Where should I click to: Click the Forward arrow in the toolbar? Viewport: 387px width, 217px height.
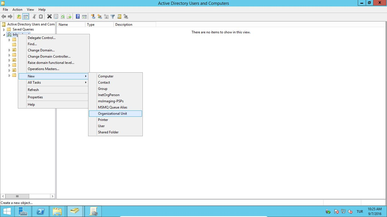(x=10, y=17)
